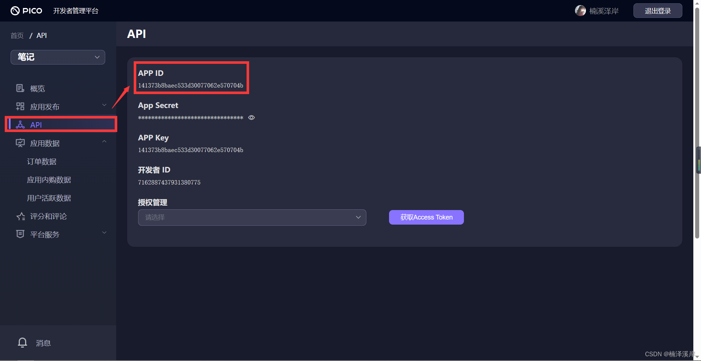
Task: Expand the 笔记 application selector dropdown
Action: pyautogui.click(x=57, y=57)
